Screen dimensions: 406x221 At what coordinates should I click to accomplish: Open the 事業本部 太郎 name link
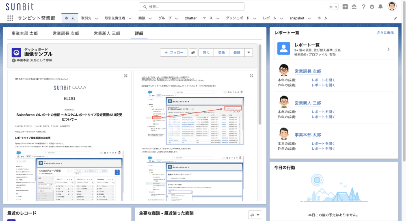click(308, 134)
